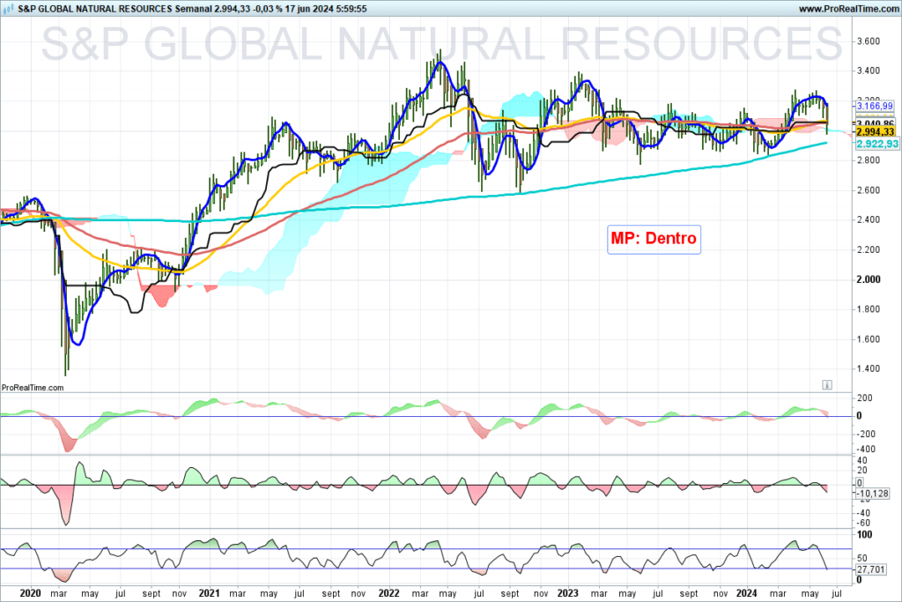Click the 2.200 price axis level
Screen dimensions: 902x602
(868, 249)
